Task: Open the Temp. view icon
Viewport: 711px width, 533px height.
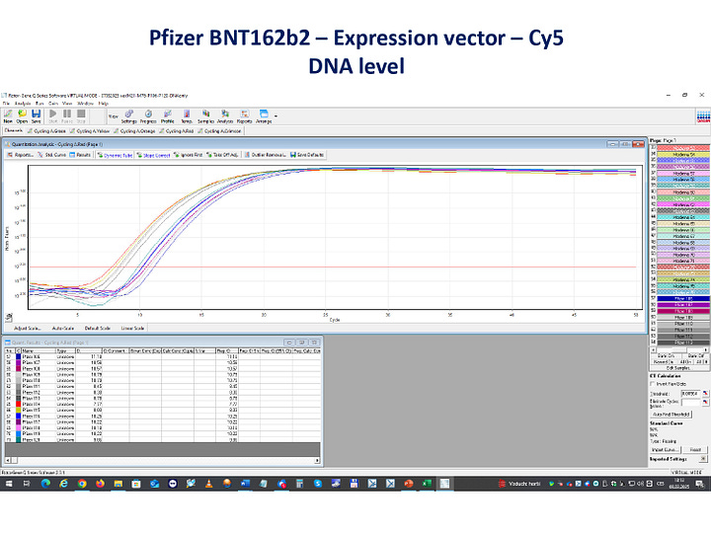Action: [187, 116]
